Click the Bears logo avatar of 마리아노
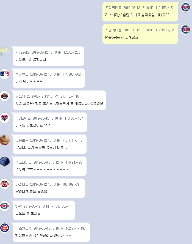The height and width of the screenshot is (244, 192). tap(5, 184)
